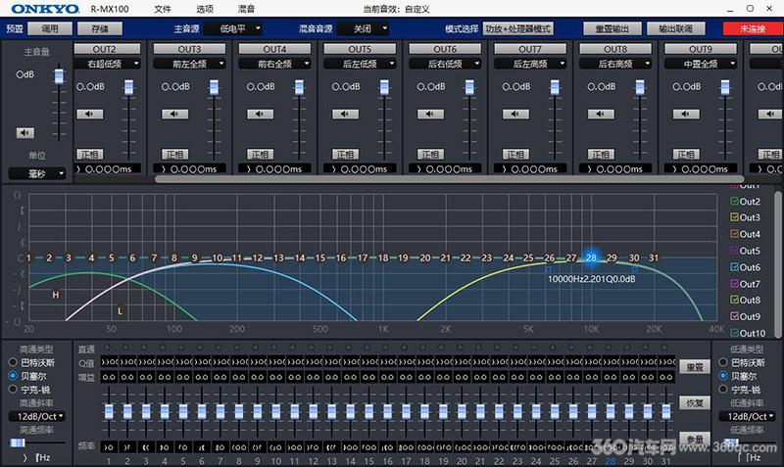
Task: Open OUT9 中置全频 channel type dropdown
Action: click(x=701, y=64)
